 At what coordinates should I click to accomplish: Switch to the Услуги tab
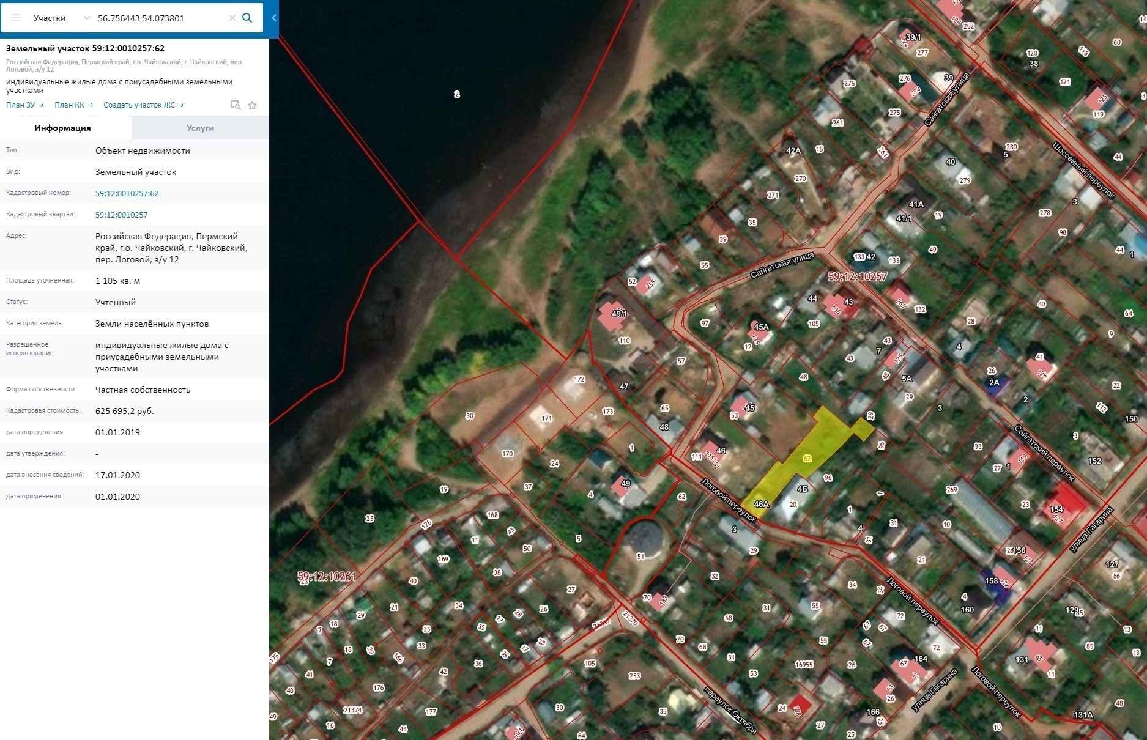point(200,128)
